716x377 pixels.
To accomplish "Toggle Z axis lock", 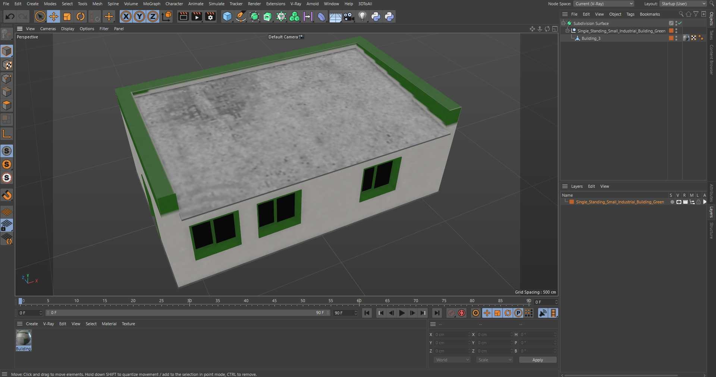I will click(x=153, y=16).
